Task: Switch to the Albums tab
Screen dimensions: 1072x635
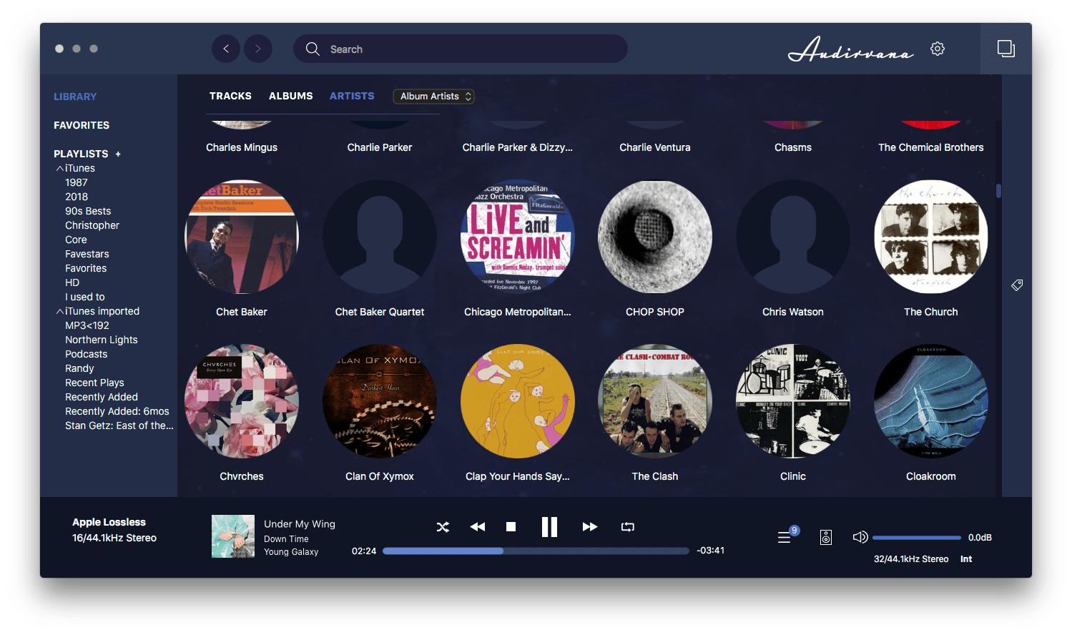Action: point(291,96)
